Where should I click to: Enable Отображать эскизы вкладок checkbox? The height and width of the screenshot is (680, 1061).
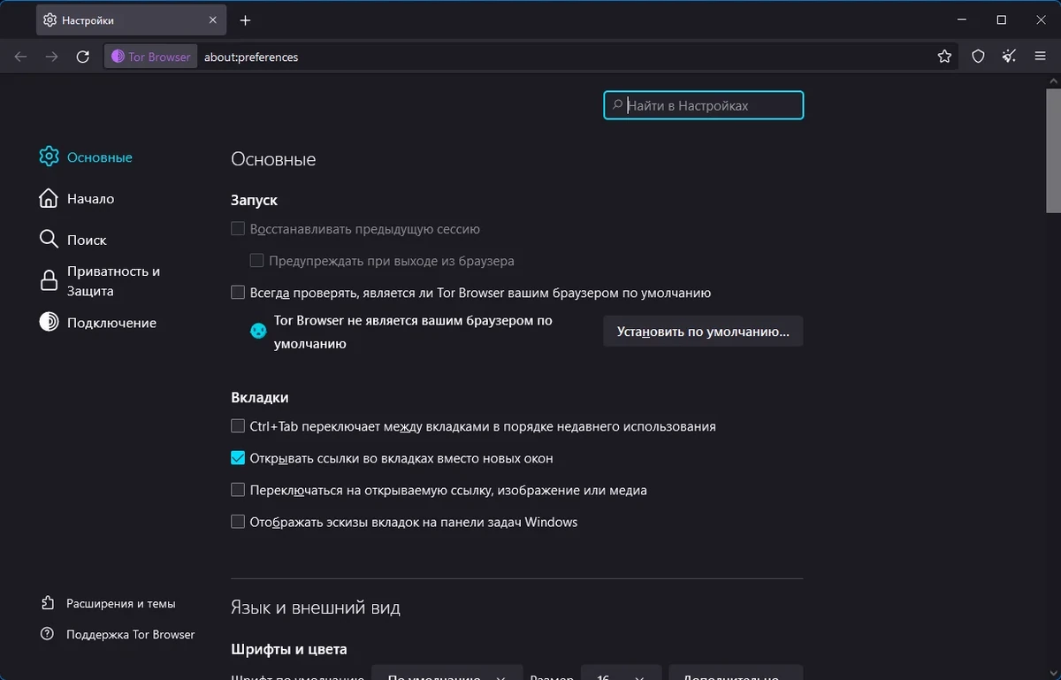(x=238, y=522)
